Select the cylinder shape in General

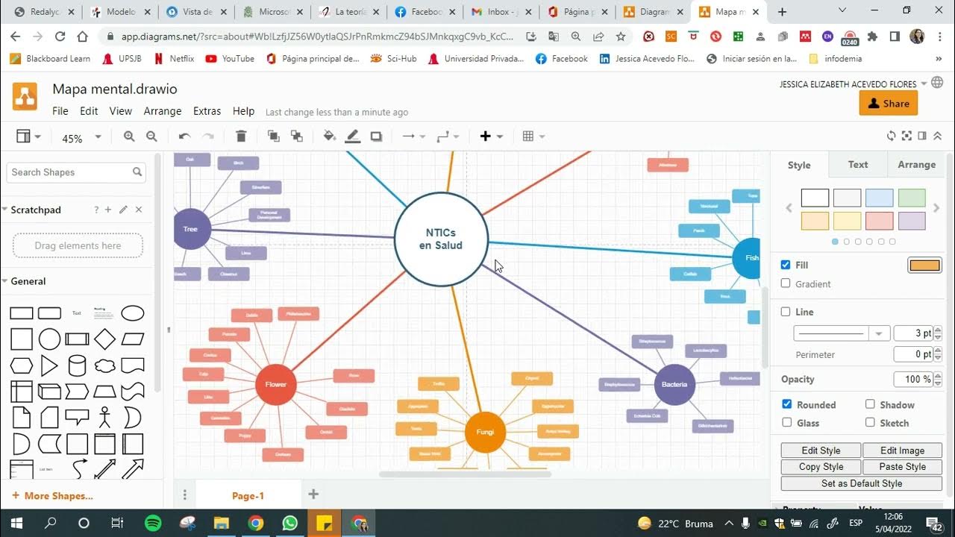(77, 365)
